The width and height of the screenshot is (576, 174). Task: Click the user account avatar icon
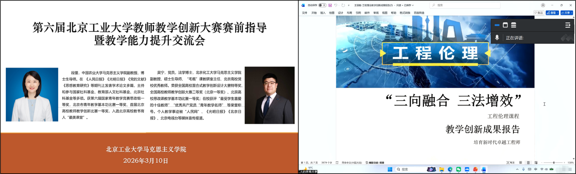(x=542, y=5)
